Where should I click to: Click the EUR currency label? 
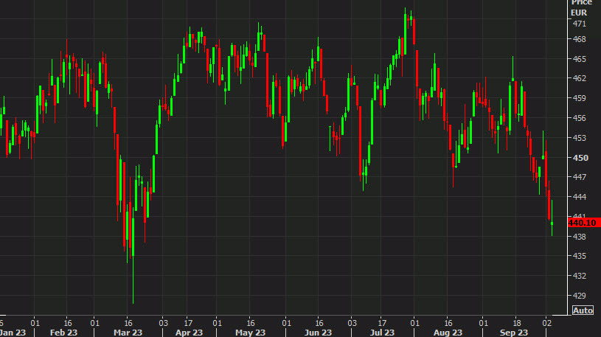click(x=579, y=13)
